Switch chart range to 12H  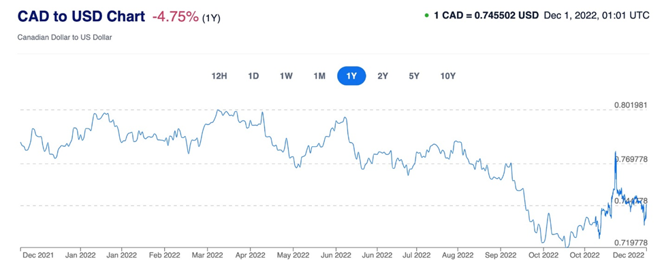[x=219, y=75]
